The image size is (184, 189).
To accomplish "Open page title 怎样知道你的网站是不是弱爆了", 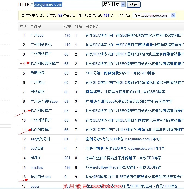I will 123,158.
